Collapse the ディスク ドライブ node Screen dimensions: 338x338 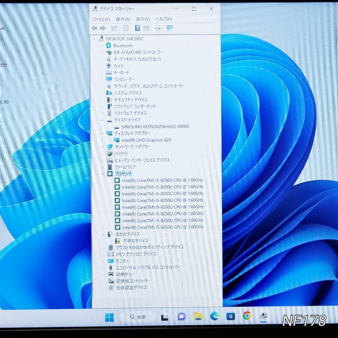(x=102, y=120)
